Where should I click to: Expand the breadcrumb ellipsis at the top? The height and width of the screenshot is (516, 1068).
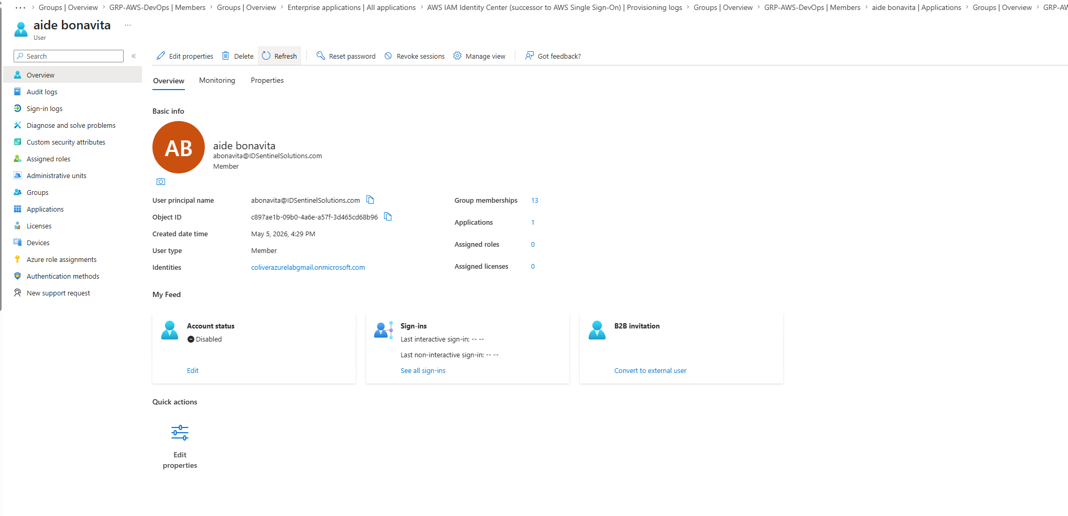click(20, 7)
